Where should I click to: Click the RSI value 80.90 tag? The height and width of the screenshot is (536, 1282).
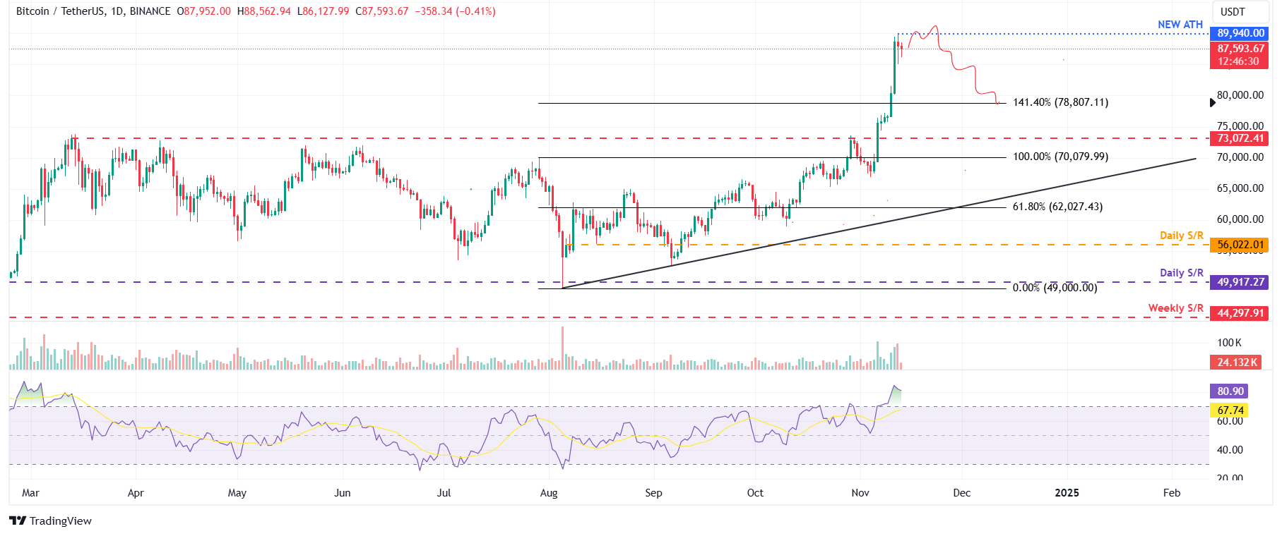tap(1230, 391)
